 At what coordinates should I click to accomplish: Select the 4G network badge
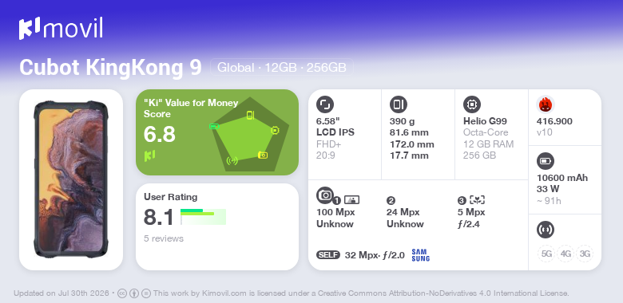[x=565, y=254]
